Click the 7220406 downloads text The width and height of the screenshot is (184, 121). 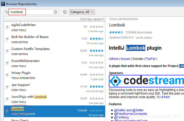coord(139,32)
